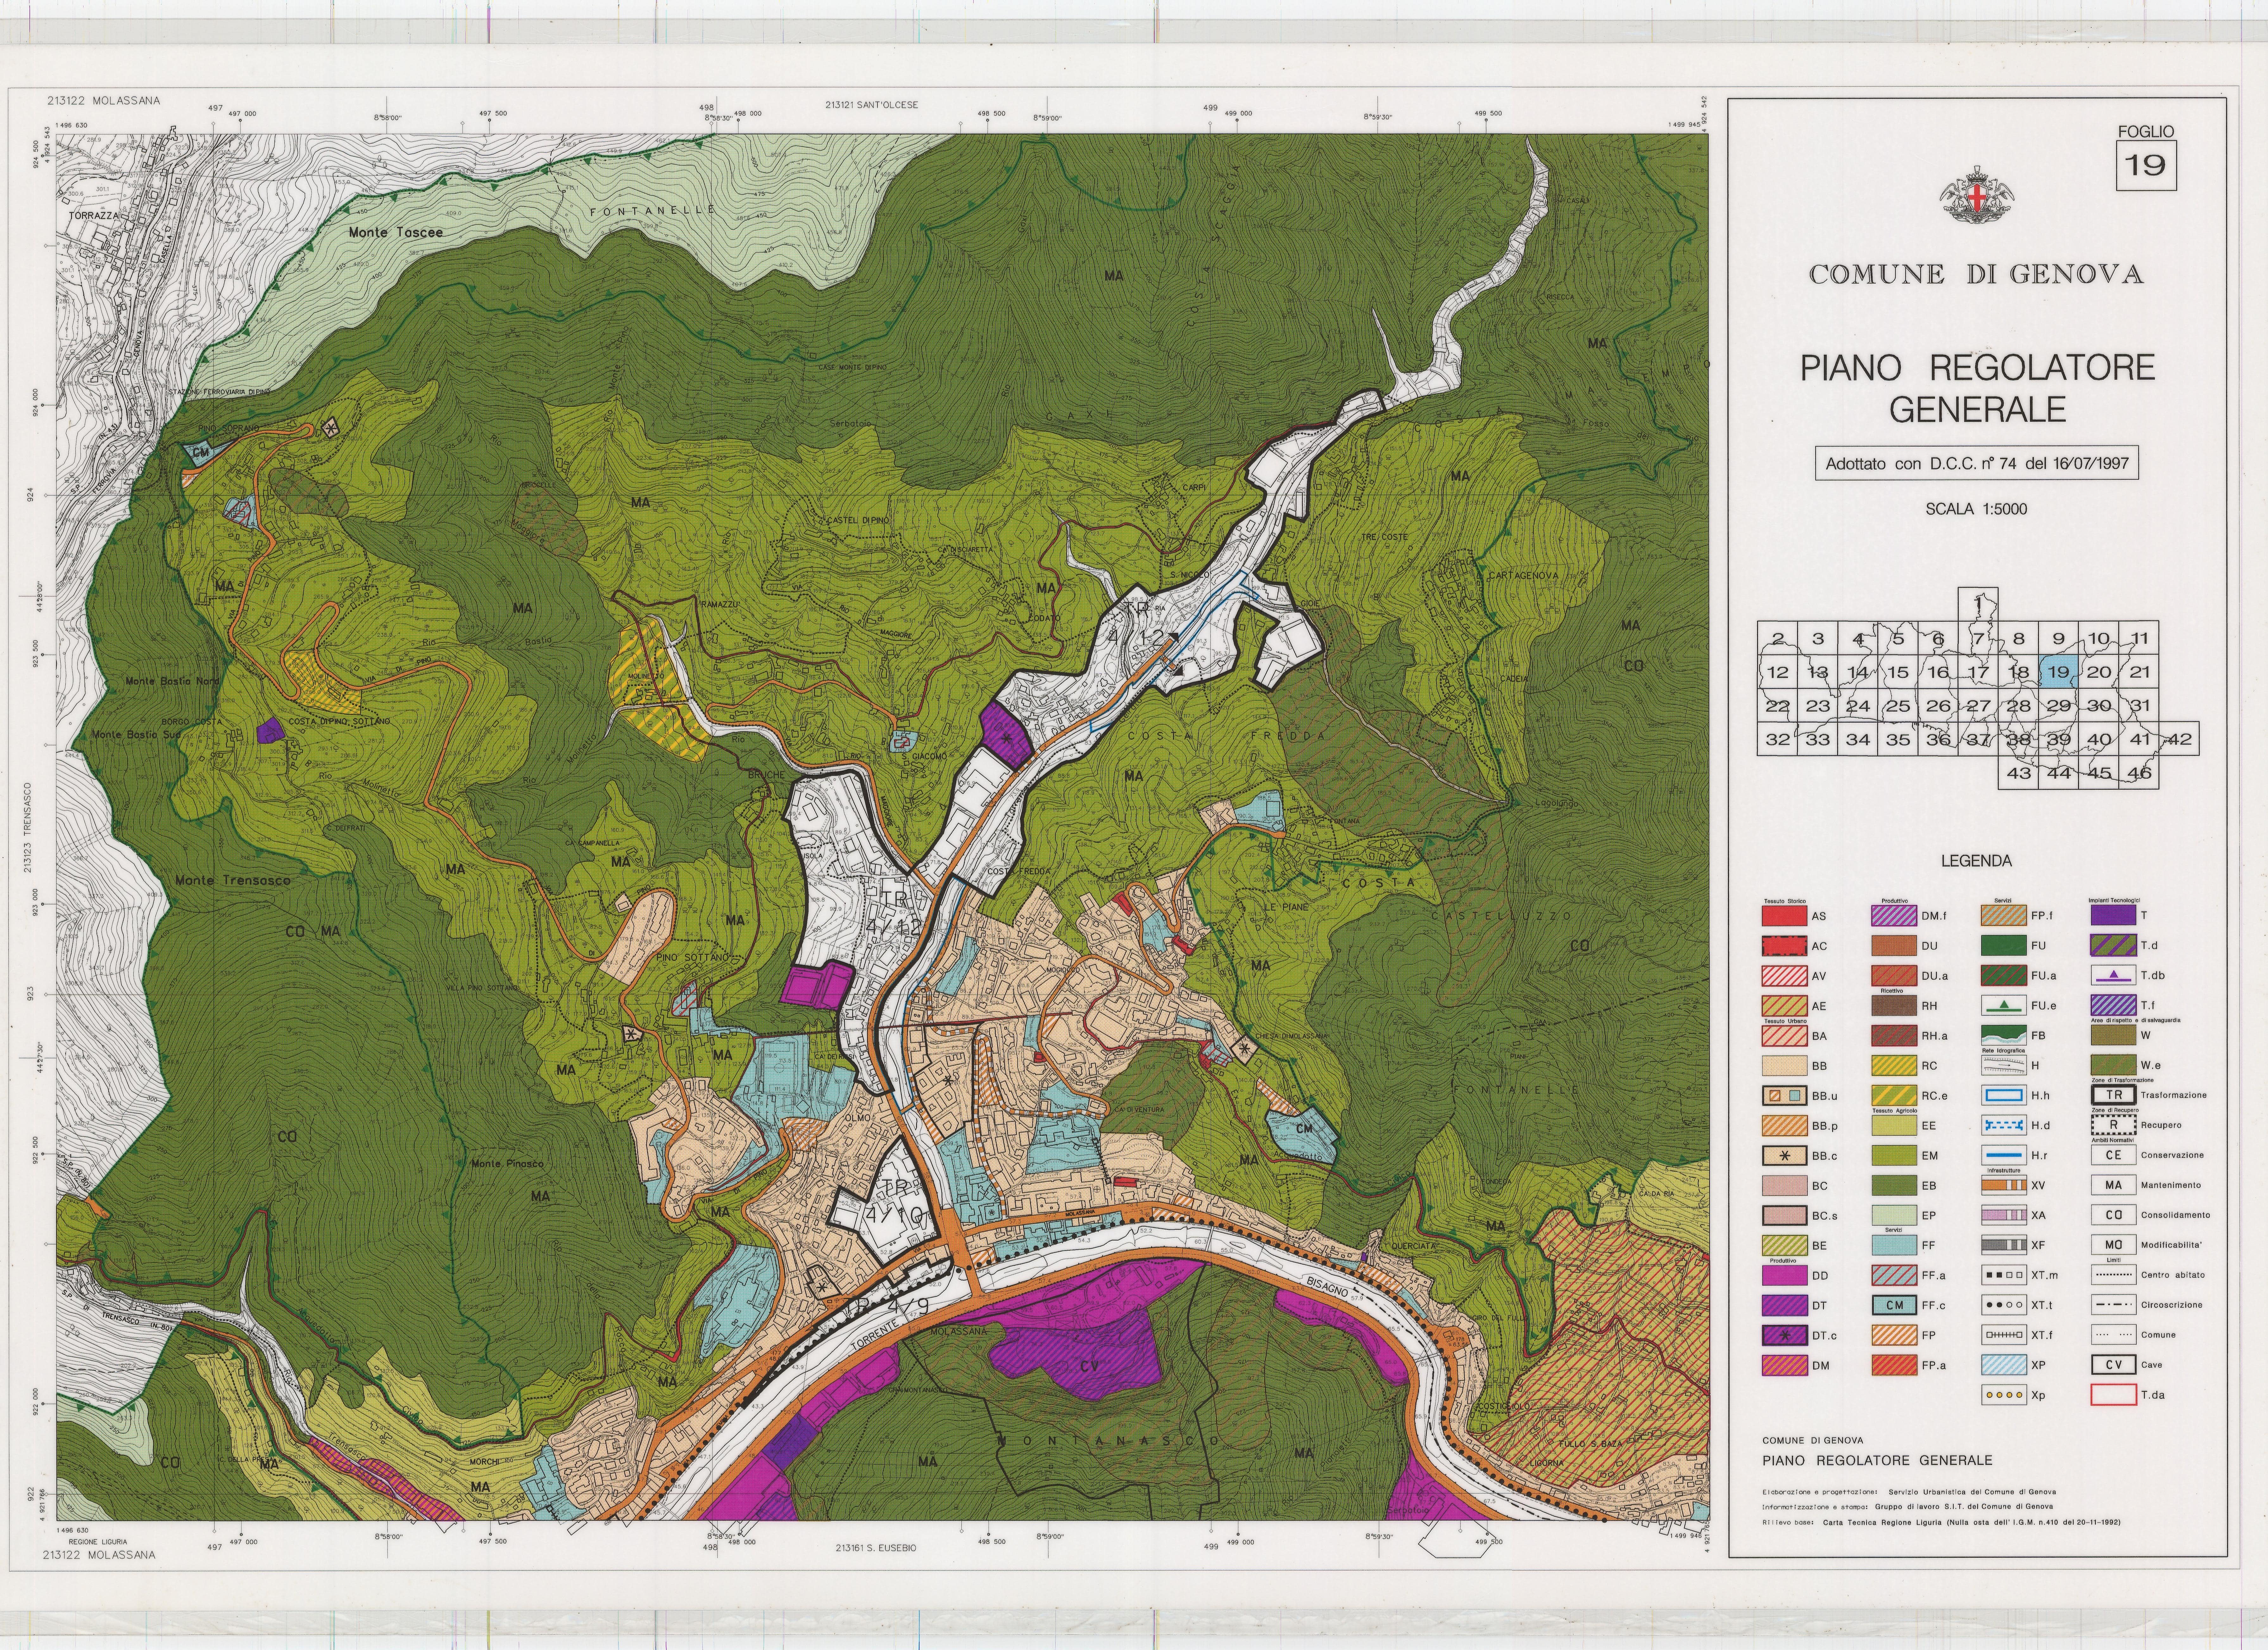This screenshot has width=2268, height=1650.
Task: Click the 'Monte Toscee' map label
Action: [x=396, y=232]
